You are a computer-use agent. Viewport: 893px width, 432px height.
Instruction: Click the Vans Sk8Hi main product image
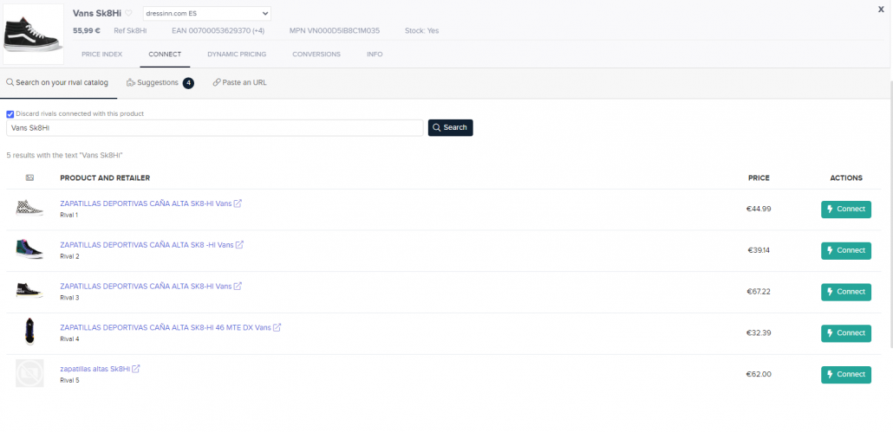point(33,34)
